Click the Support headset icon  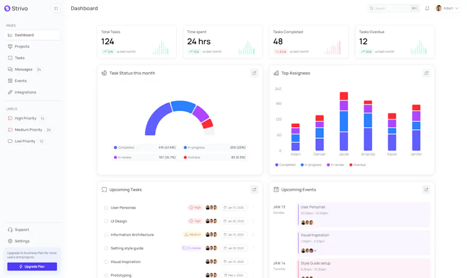point(10,230)
